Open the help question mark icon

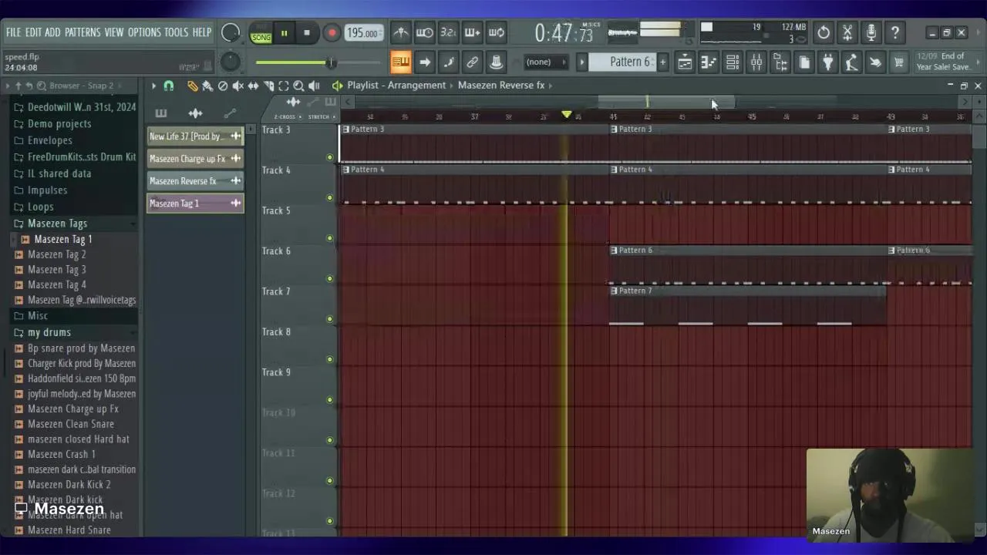(x=895, y=32)
